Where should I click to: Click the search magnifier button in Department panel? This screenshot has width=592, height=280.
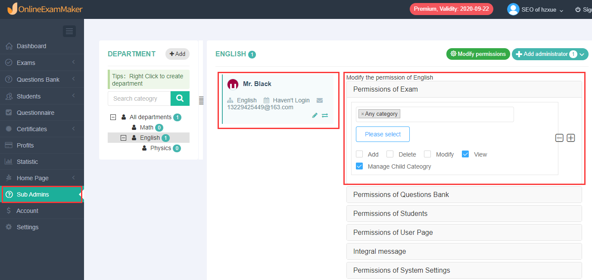coord(180,98)
